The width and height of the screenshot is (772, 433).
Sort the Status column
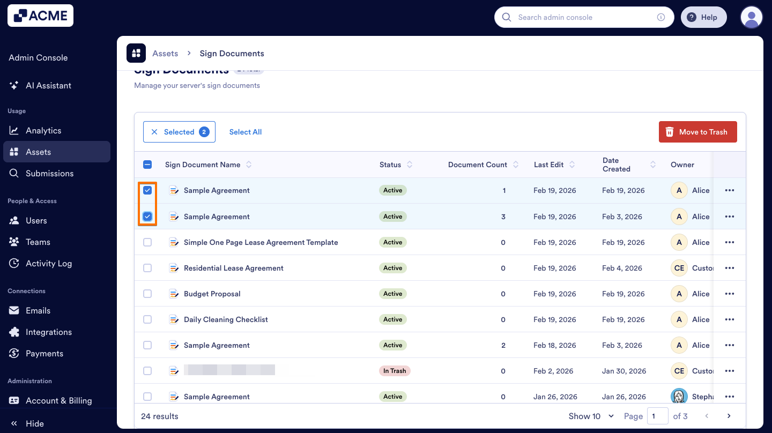[x=410, y=165]
